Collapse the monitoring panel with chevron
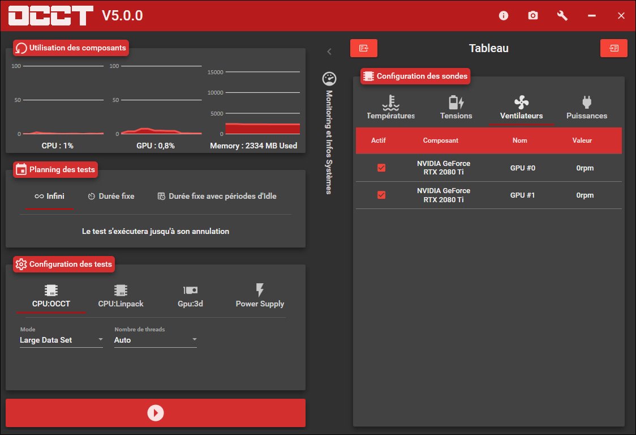 (329, 52)
